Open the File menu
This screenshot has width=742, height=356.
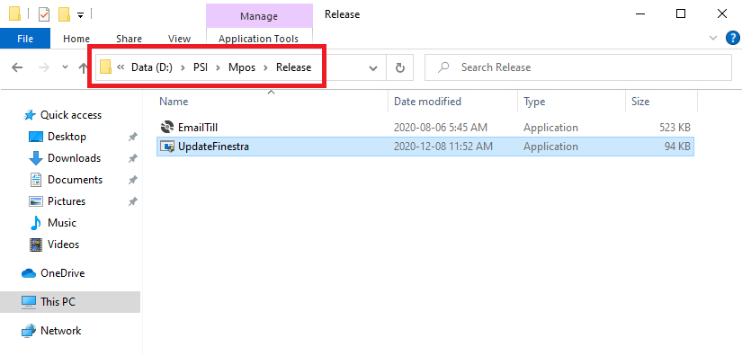(25, 39)
